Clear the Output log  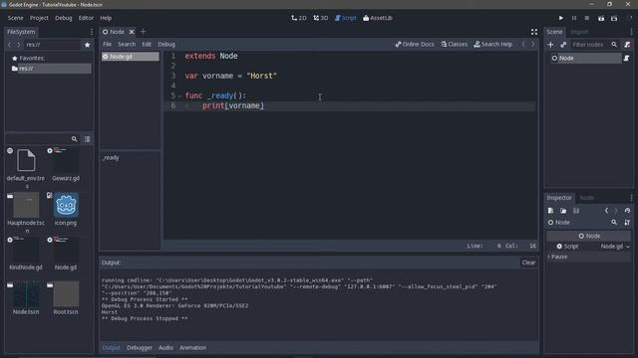click(528, 263)
